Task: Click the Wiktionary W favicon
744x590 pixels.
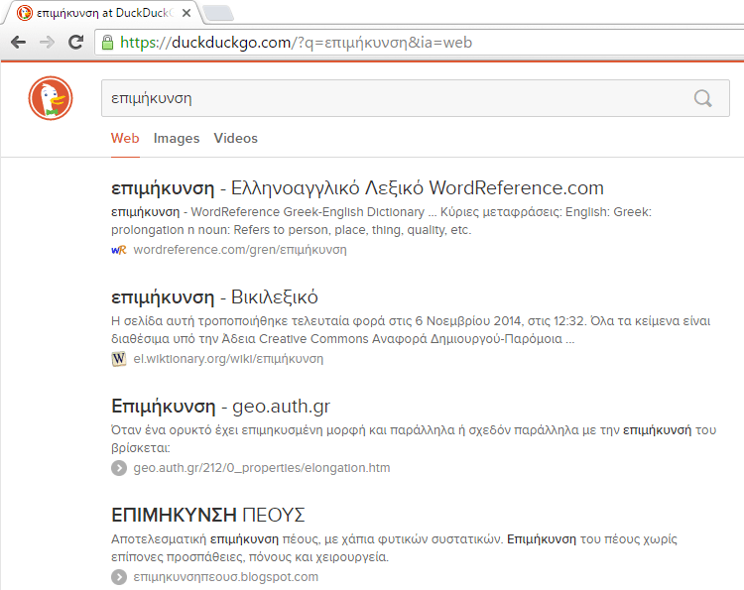Action: point(119,359)
